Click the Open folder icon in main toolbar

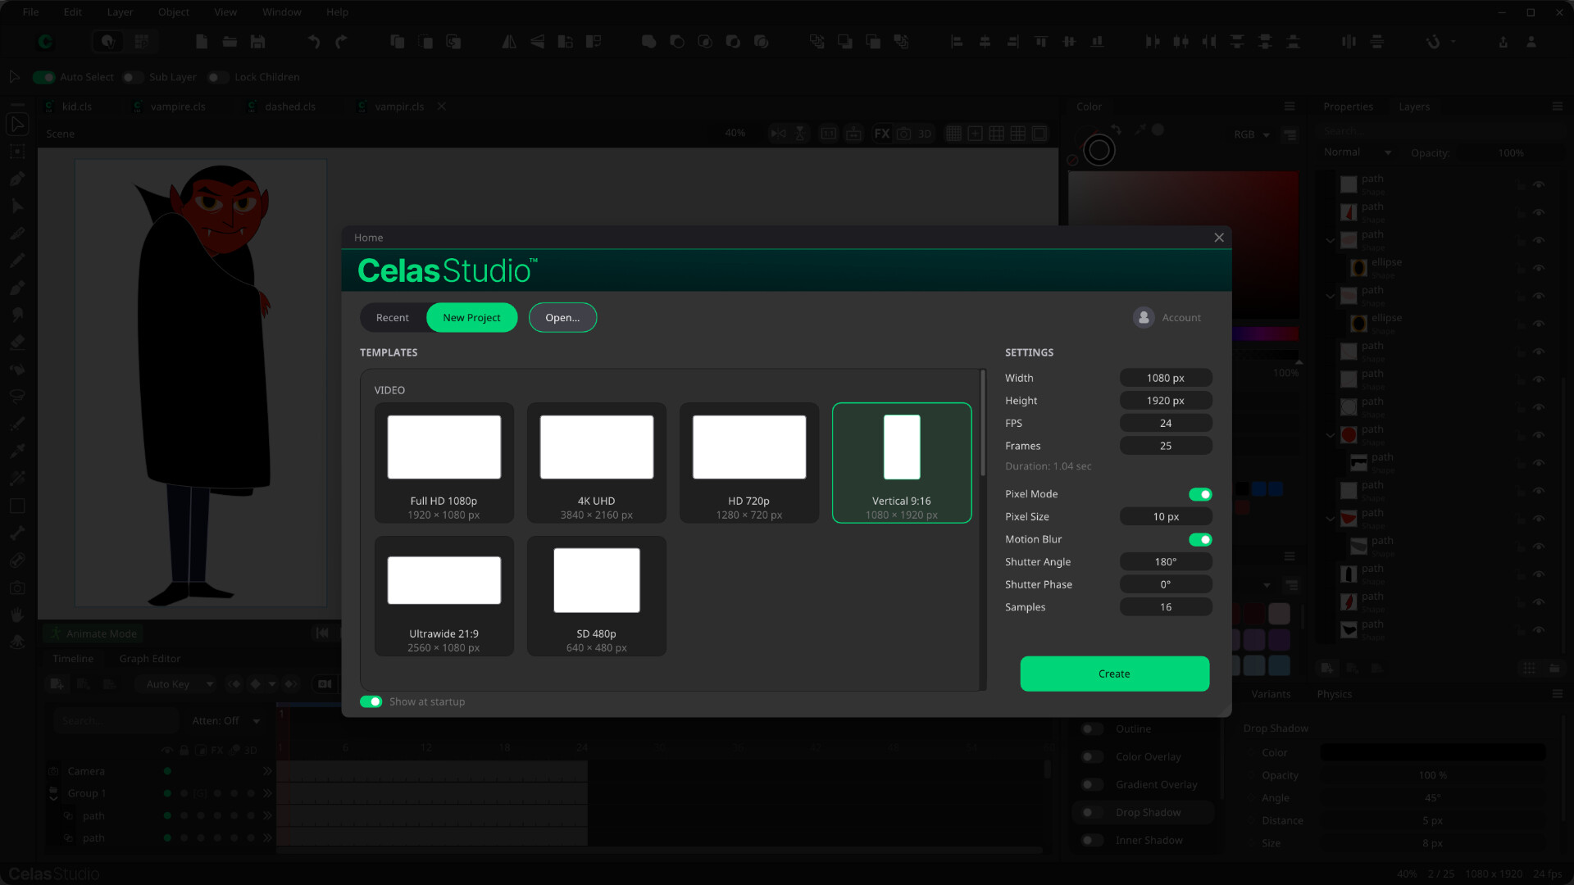230,42
